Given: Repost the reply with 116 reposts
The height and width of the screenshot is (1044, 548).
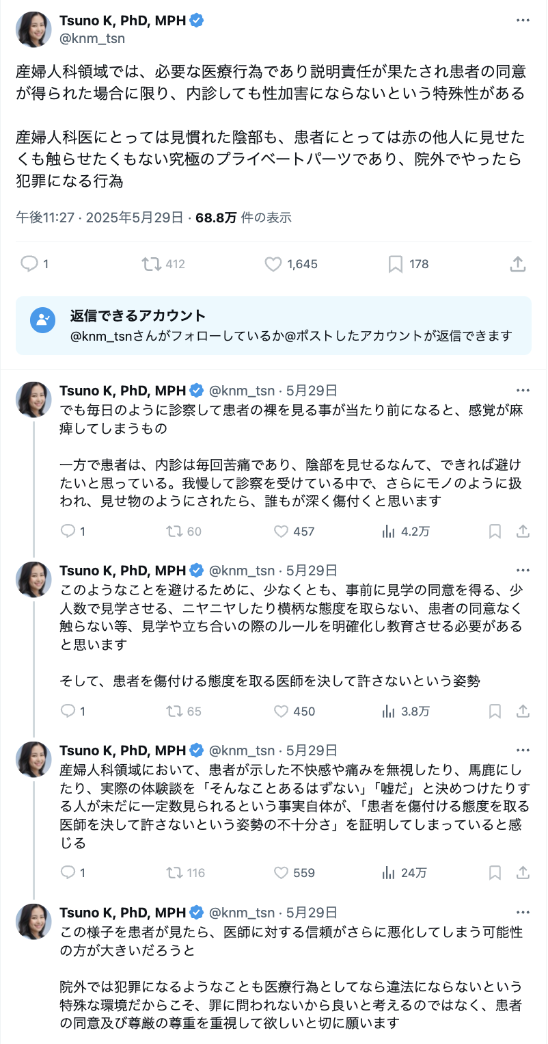Looking at the screenshot, I should [x=175, y=872].
